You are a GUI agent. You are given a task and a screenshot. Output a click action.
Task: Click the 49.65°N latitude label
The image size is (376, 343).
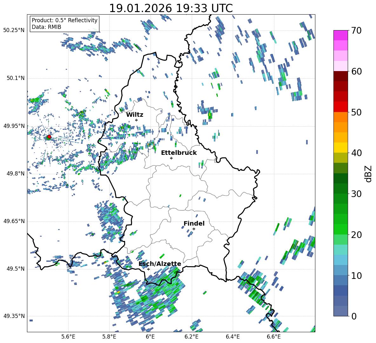click(14, 221)
